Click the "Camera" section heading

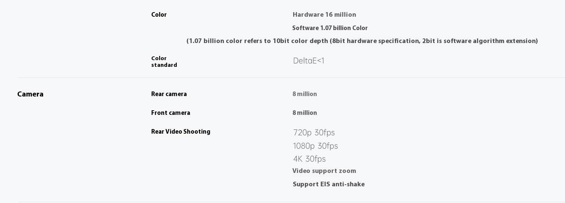30,94
